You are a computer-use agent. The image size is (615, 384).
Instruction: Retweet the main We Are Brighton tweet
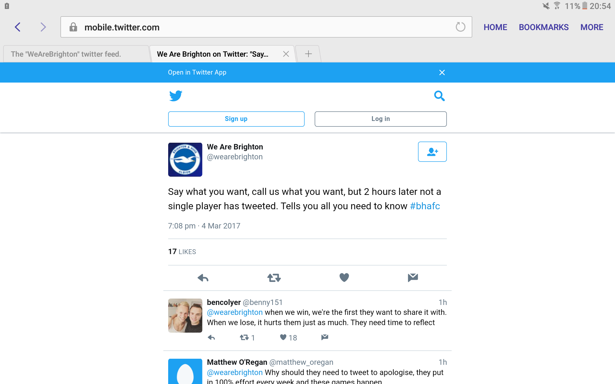(x=274, y=278)
